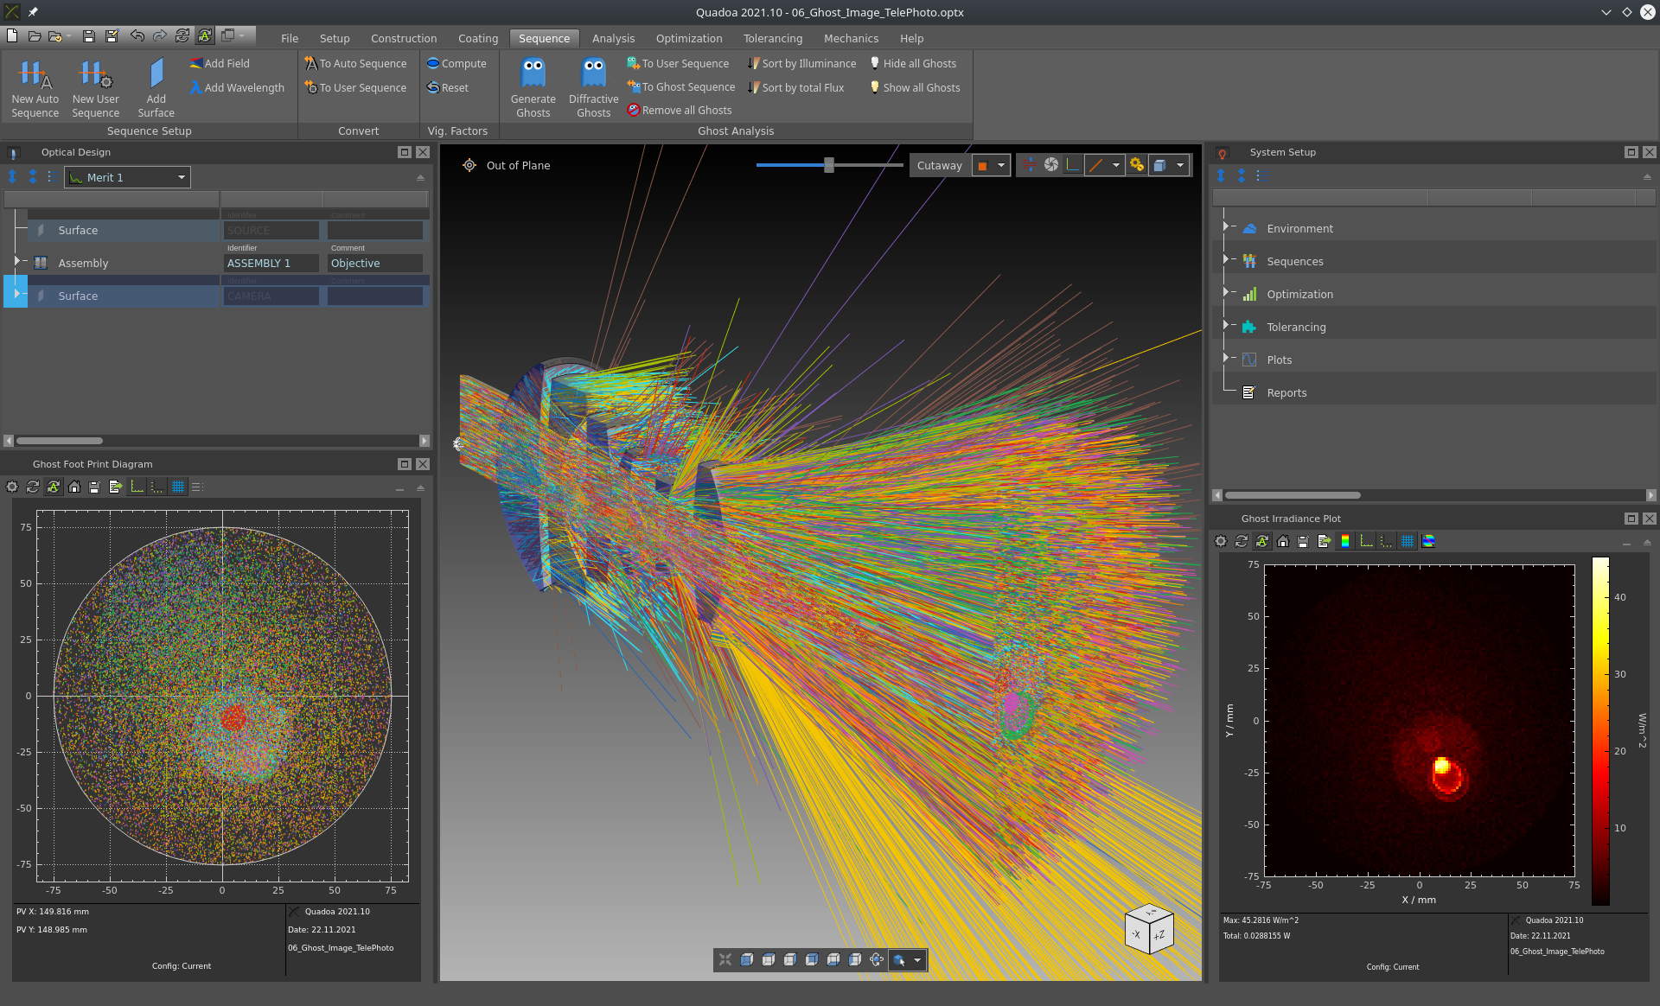Toggle coordinate axes icon in 3D view

[x=1072, y=165]
